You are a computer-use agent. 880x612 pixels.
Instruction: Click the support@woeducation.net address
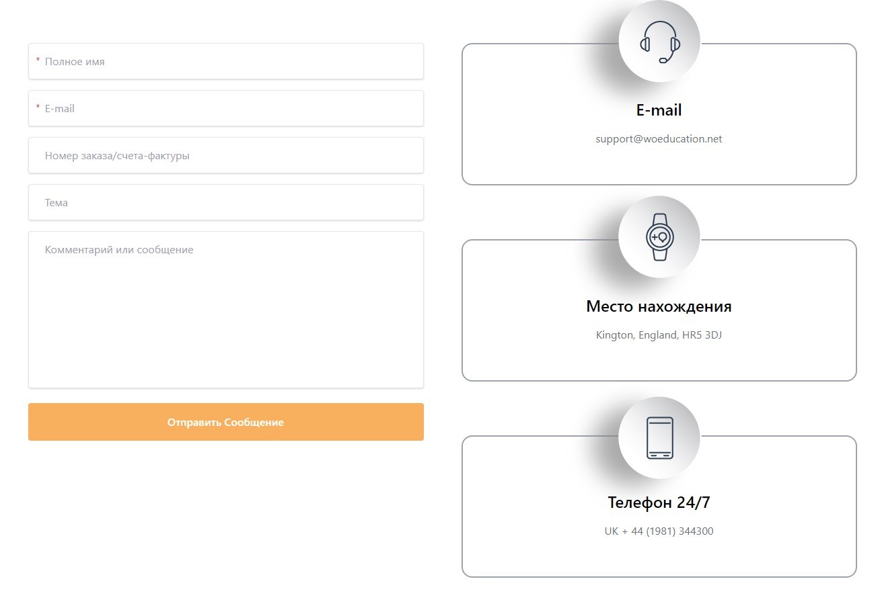[x=659, y=139]
